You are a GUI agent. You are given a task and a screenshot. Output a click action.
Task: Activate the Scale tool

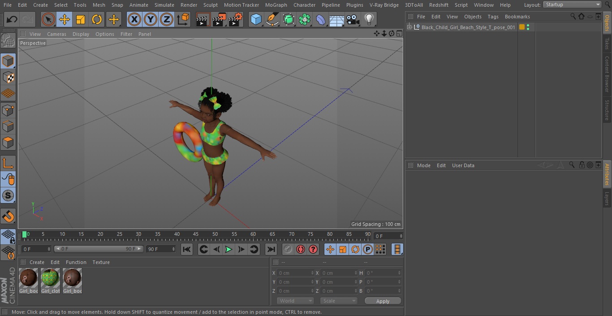click(x=81, y=19)
